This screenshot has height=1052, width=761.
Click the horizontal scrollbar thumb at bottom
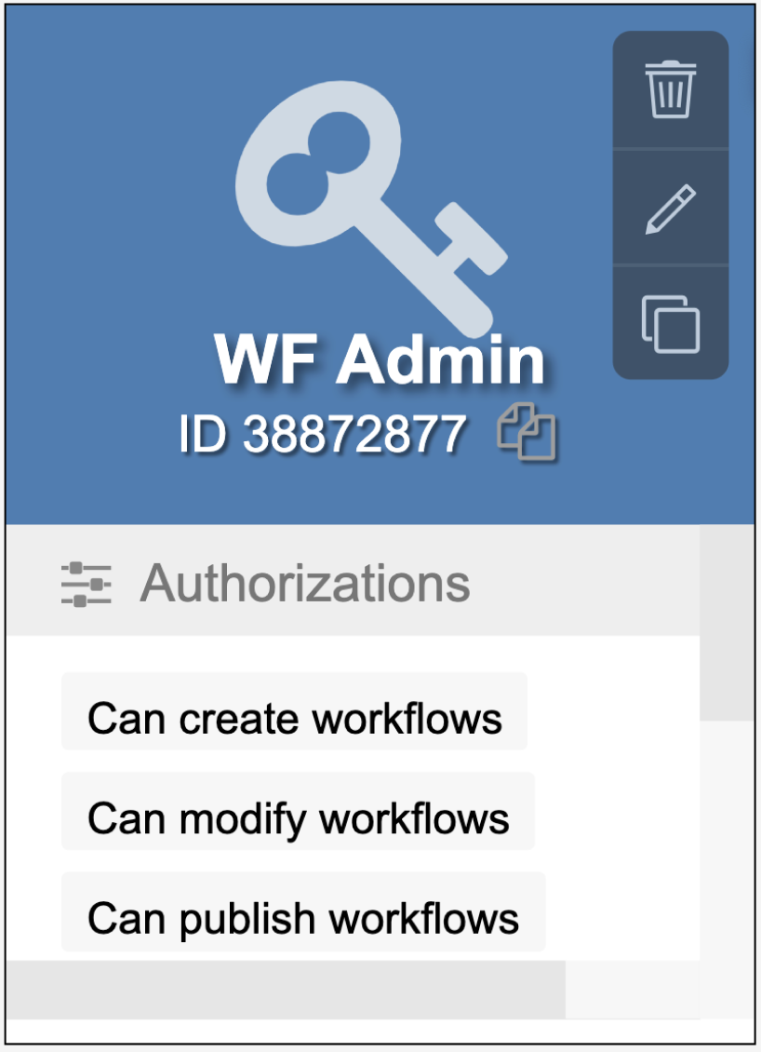pyautogui.click(x=285, y=989)
